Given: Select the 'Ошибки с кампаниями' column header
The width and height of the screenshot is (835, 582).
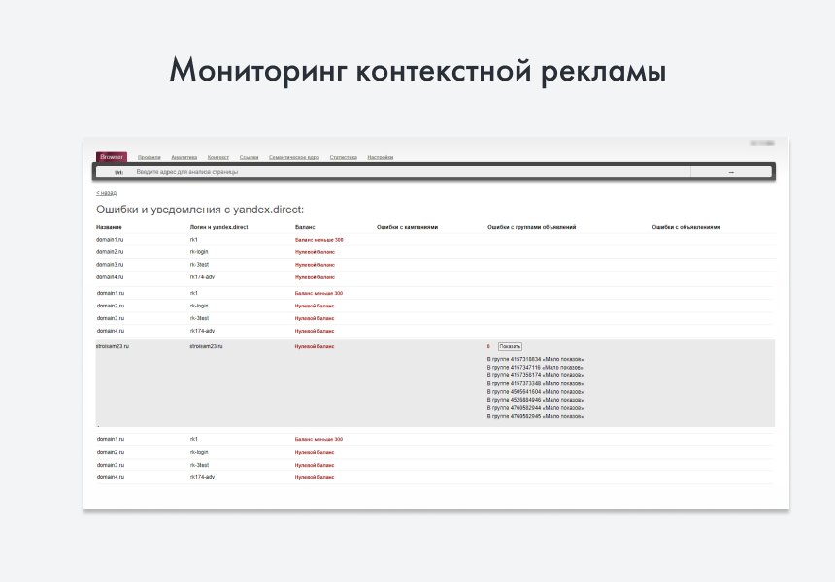Looking at the screenshot, I should 408,227.
